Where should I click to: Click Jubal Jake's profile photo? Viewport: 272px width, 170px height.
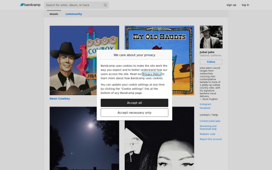pos(211,37)
